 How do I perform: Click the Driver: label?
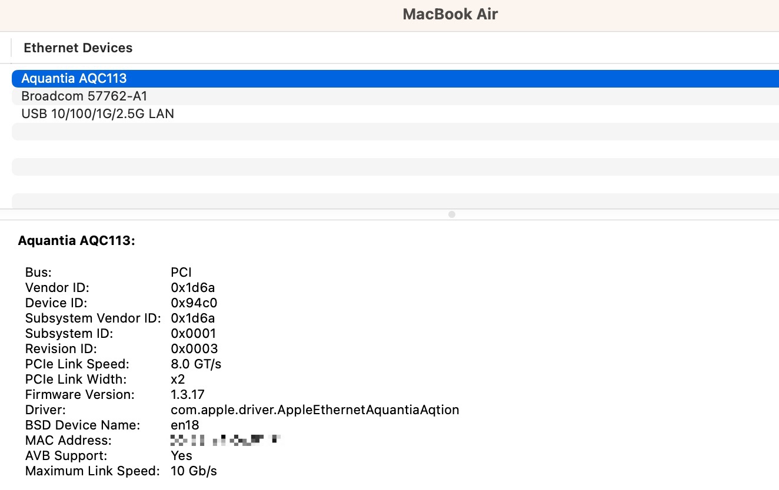45,410
